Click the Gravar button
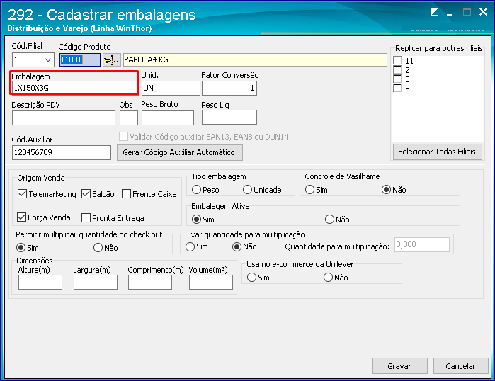The image size is (495, 381). coord(400,366)
